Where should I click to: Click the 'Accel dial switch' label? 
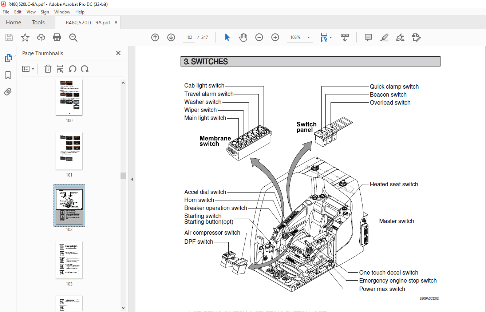205,192
